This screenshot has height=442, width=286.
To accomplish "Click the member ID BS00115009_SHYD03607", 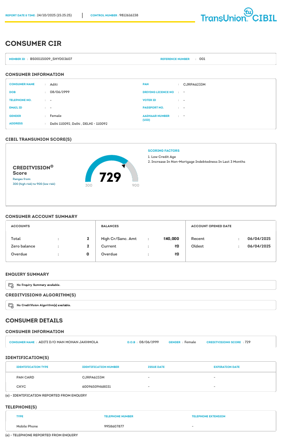I will 51,59.
